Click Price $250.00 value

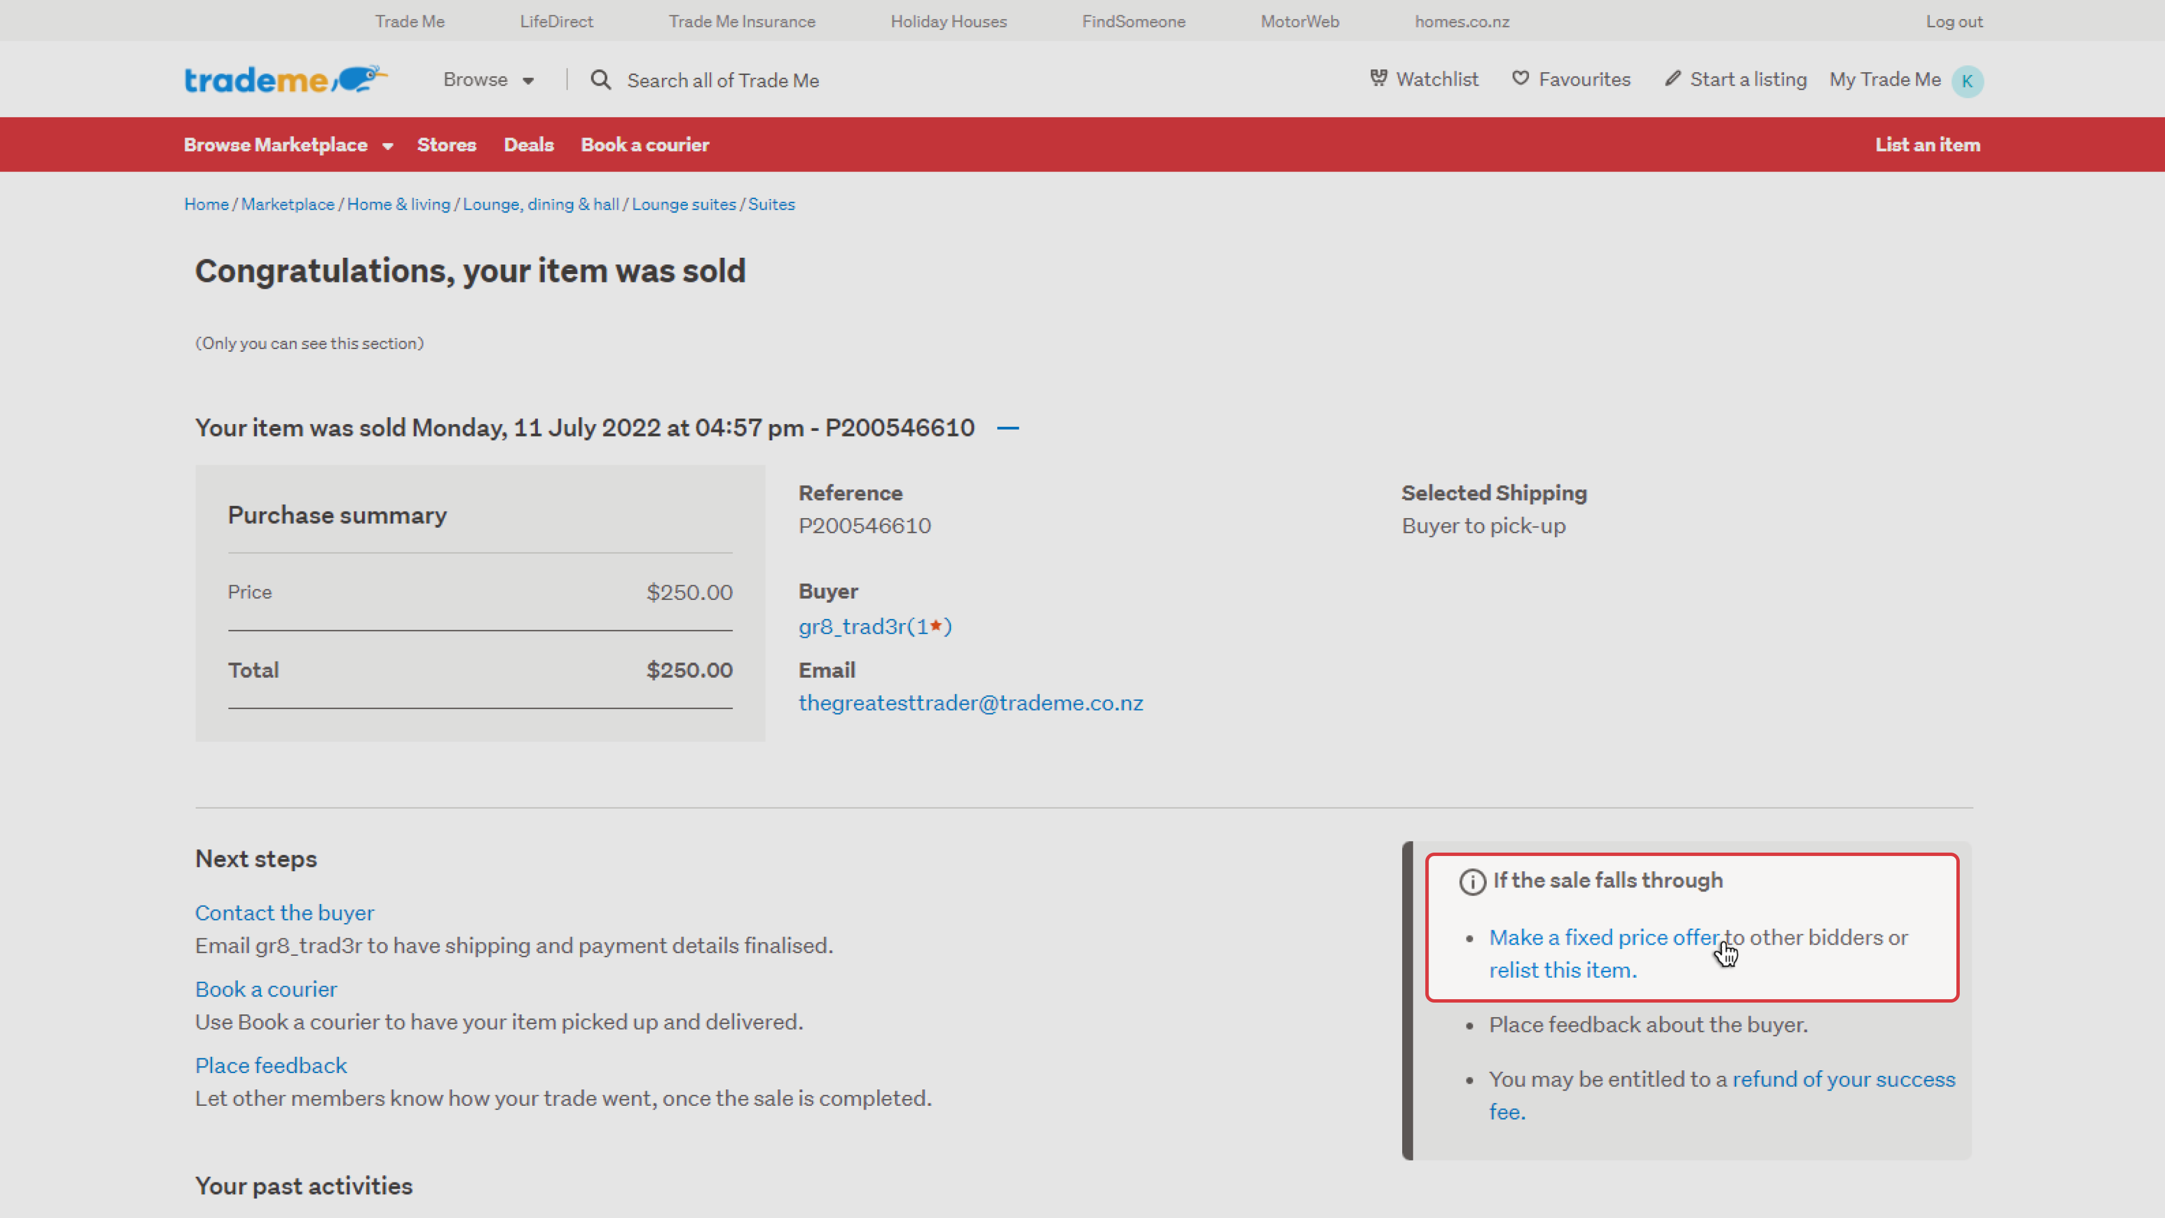(x=689, y=592)
